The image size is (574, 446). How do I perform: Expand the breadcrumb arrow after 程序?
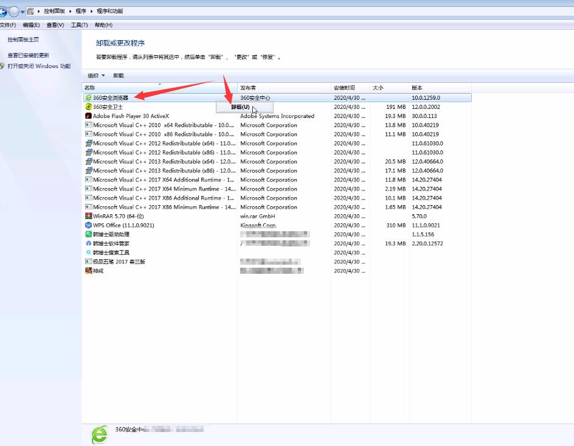(x=92, y=12)
